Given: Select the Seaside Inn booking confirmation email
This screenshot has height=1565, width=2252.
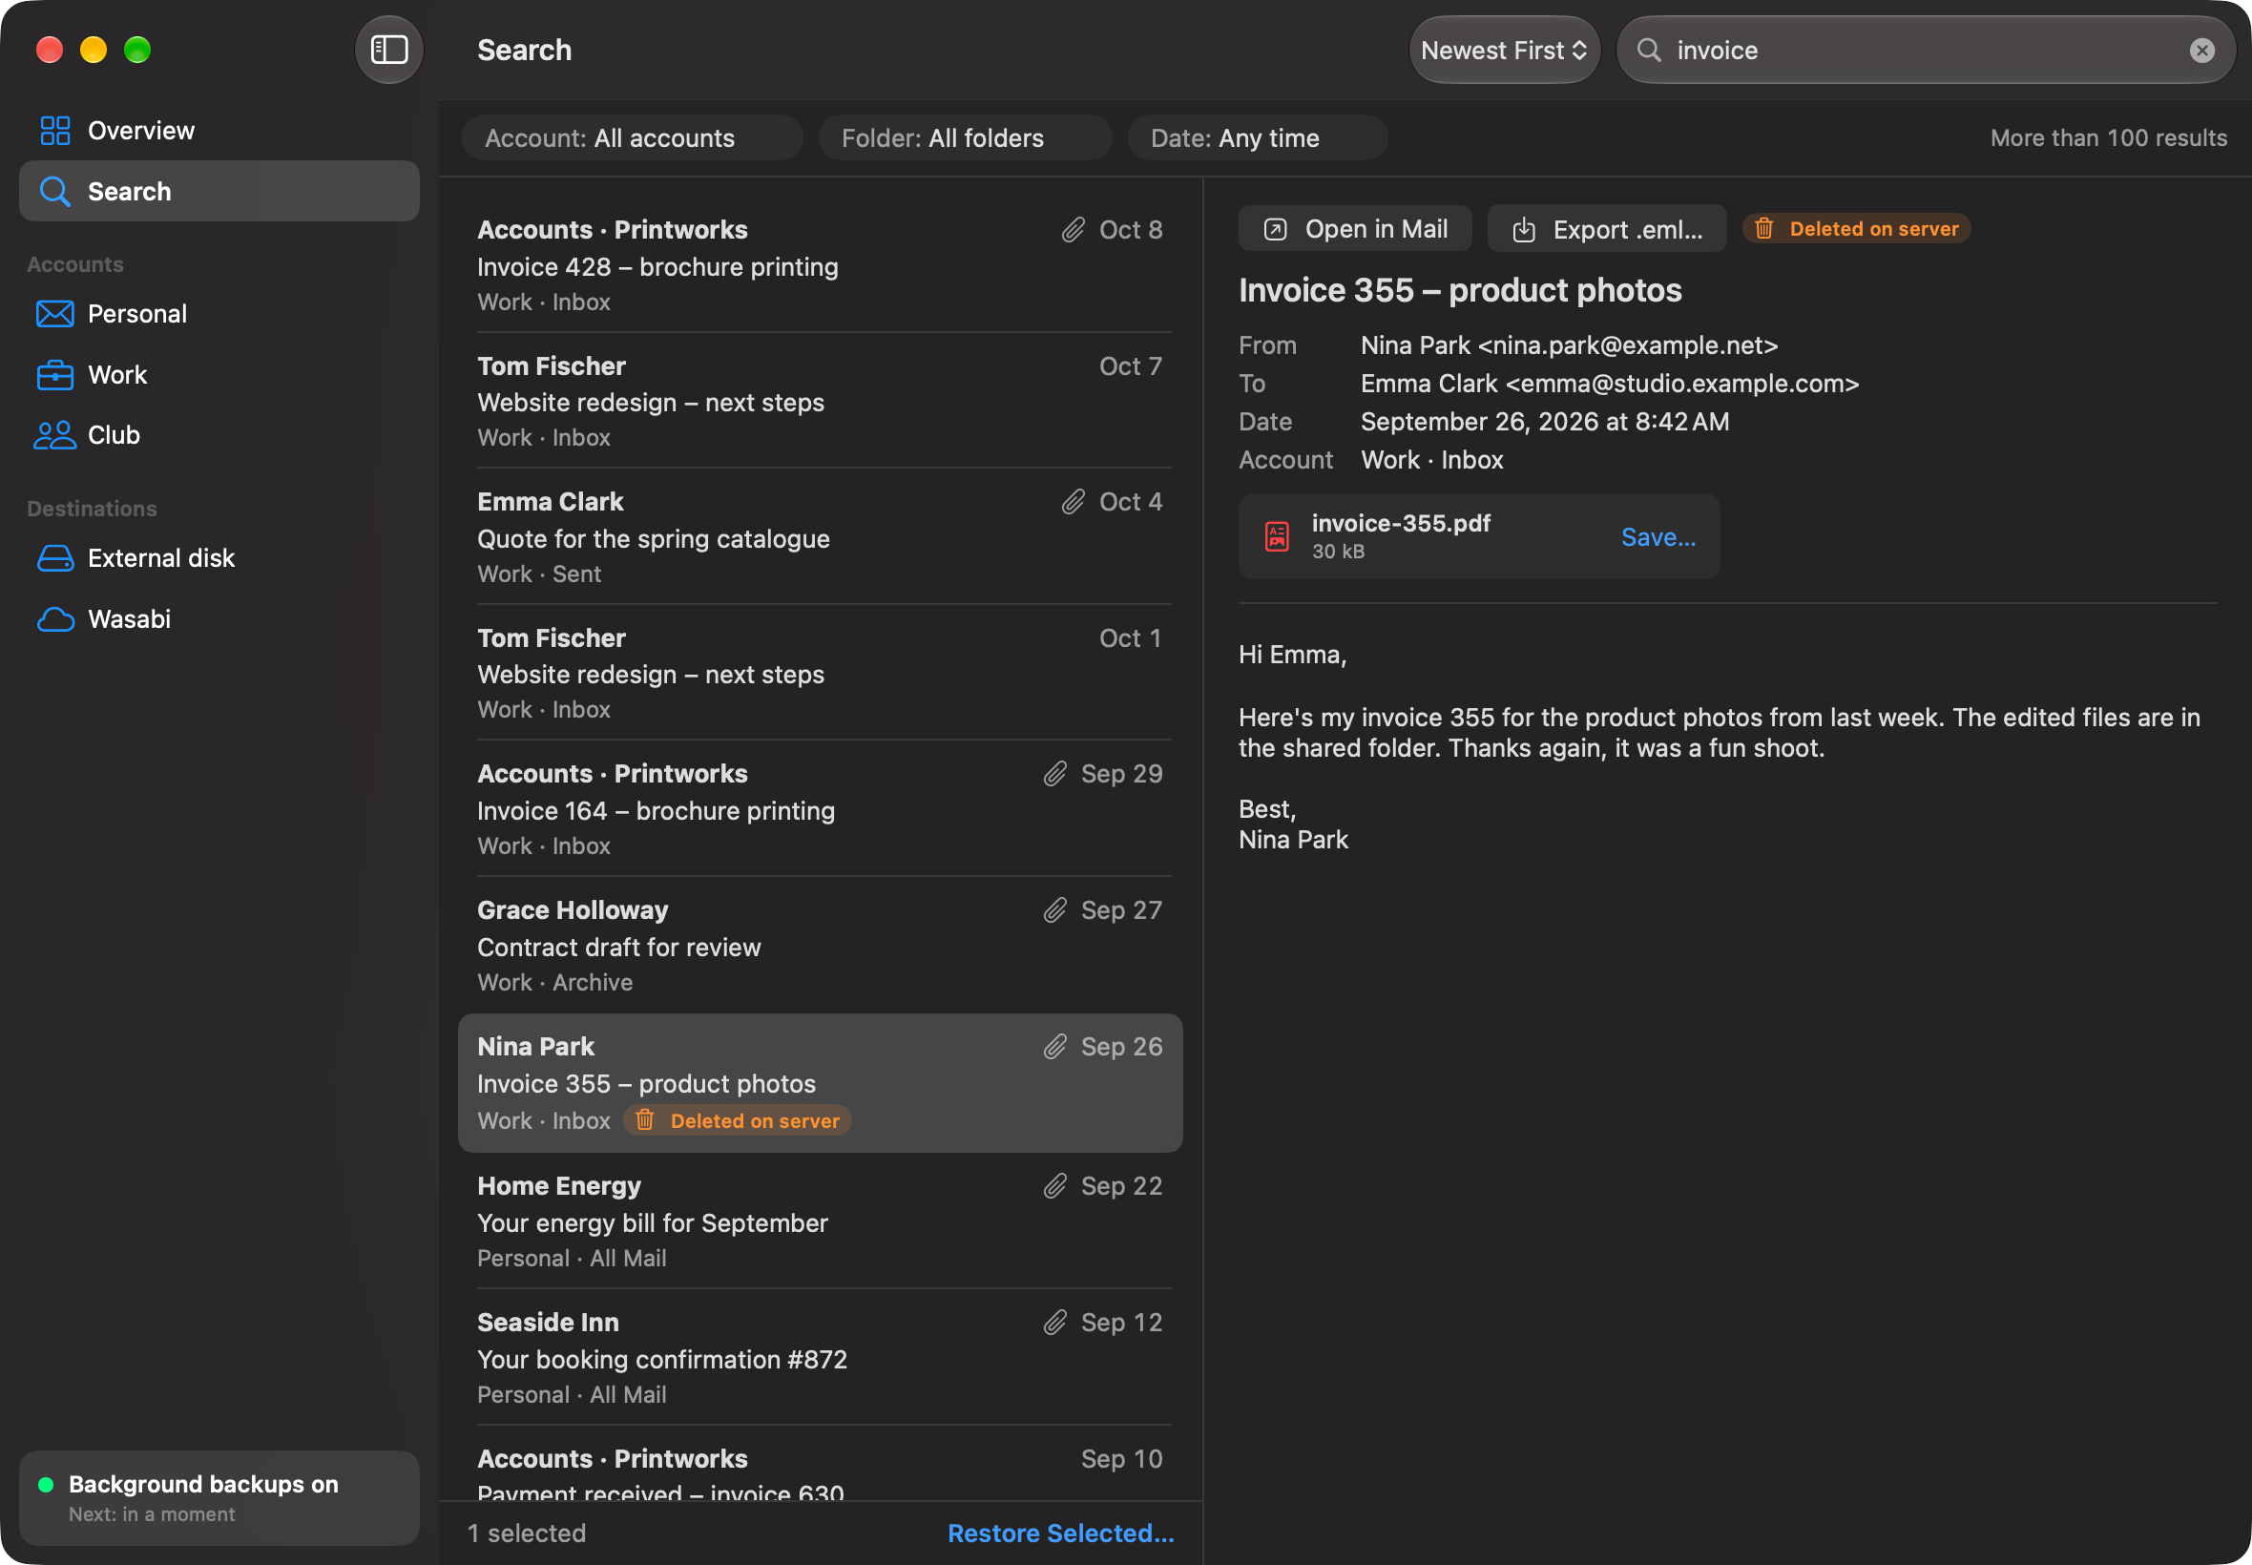Looking at the screenshot, I should 821,1357.
